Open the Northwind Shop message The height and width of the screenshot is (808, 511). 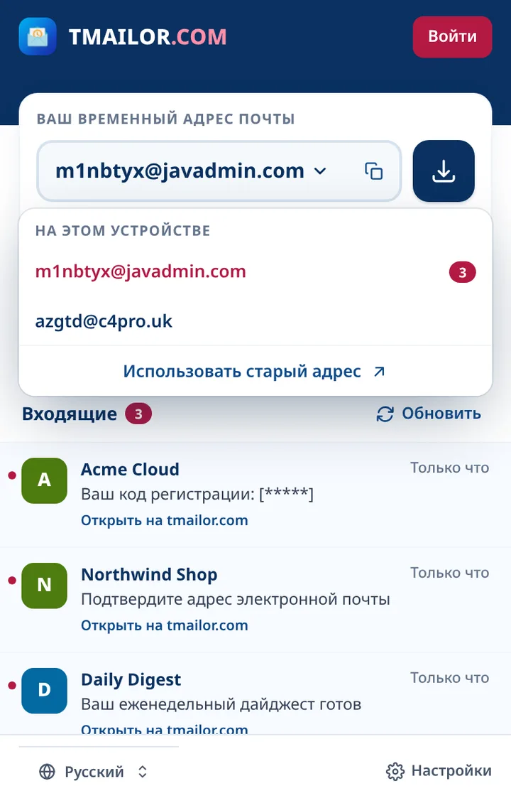coord(255,600)
